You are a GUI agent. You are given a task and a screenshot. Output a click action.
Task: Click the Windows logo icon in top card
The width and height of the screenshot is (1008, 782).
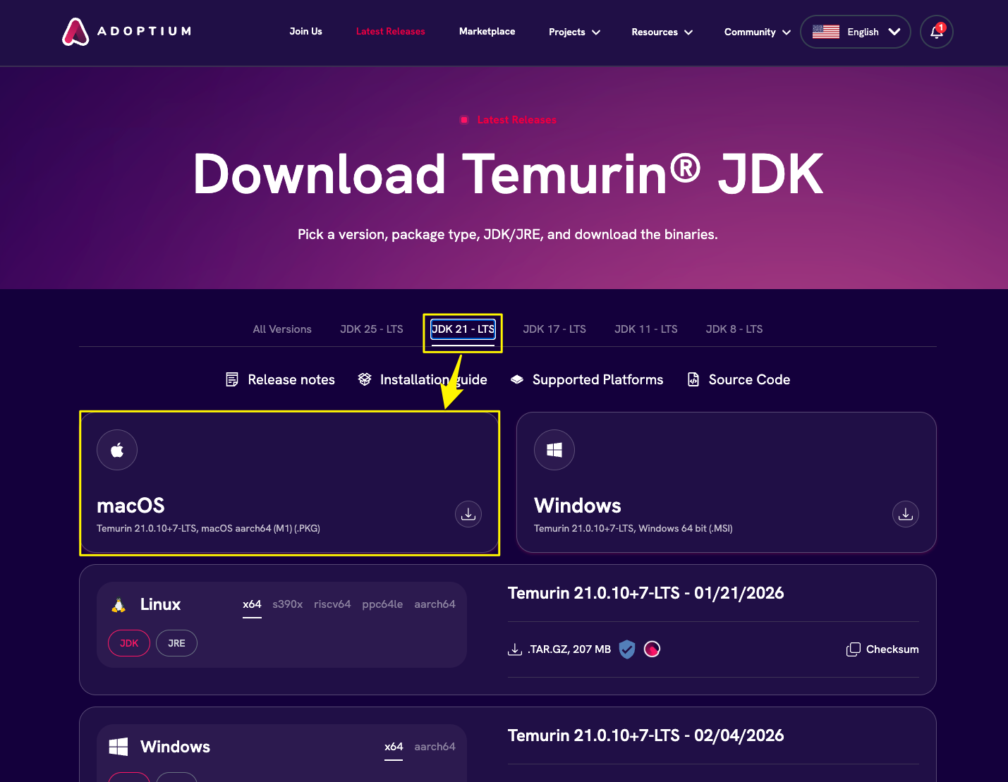pos(554,450)
